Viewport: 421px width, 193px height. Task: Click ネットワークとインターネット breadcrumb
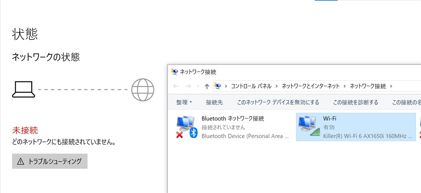tap(310, 86)
